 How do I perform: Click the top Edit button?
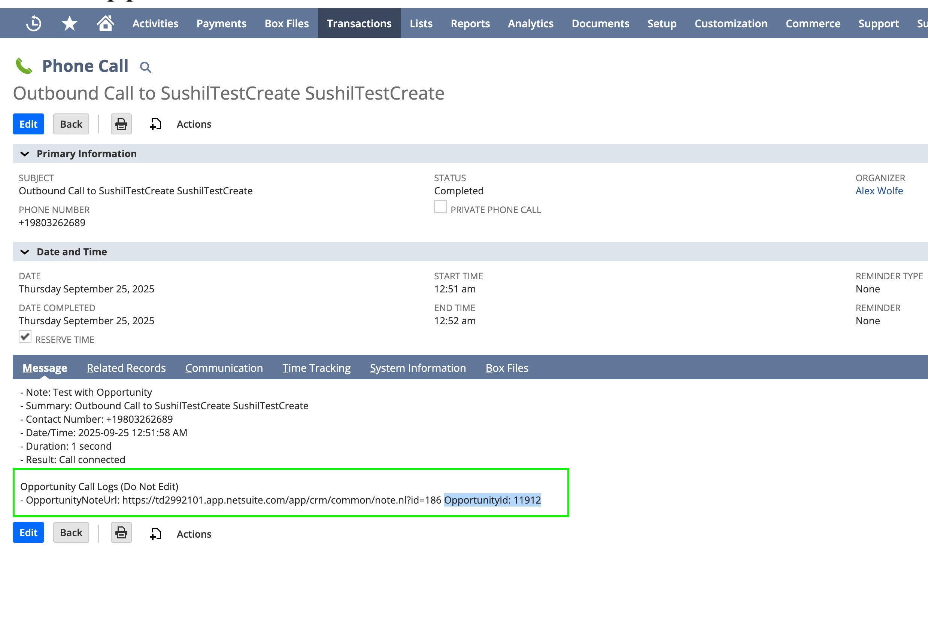coord(28,124)
